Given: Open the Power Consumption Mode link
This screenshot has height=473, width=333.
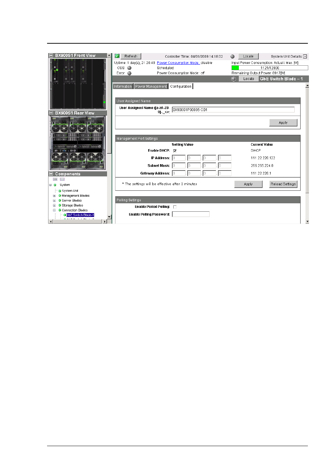Looking at the screenshot, I should tap(178, 63).
